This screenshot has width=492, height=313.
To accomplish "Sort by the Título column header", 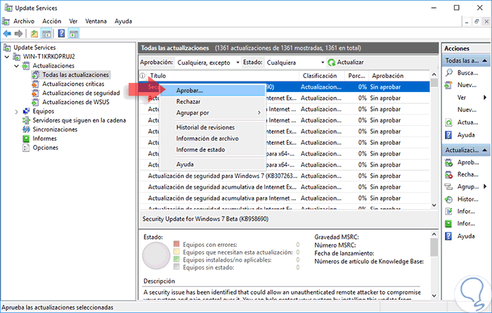I will tap(224, 76).
